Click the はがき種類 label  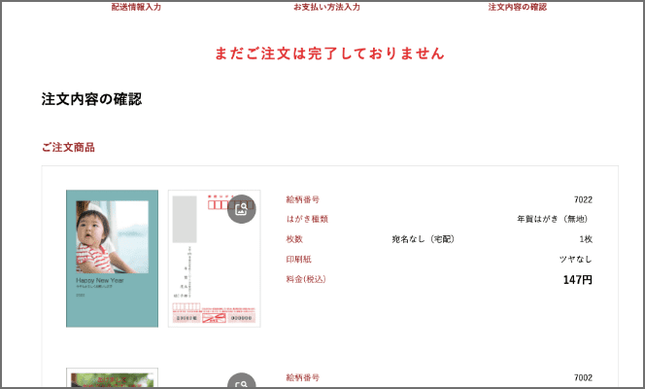pyautogui.click(x=307, y=219)
